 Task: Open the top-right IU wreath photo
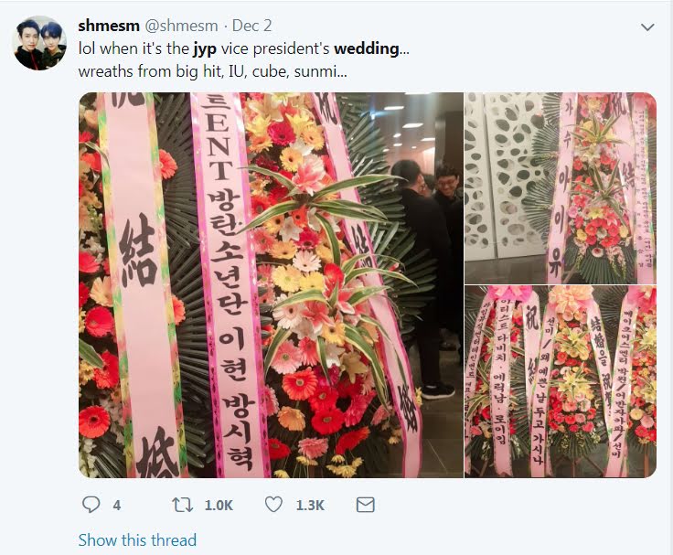[561, 188]
